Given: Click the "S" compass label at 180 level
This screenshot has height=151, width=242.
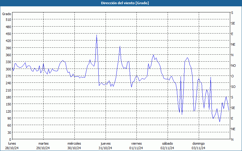Looking at the screenshot, I should 232,97.
